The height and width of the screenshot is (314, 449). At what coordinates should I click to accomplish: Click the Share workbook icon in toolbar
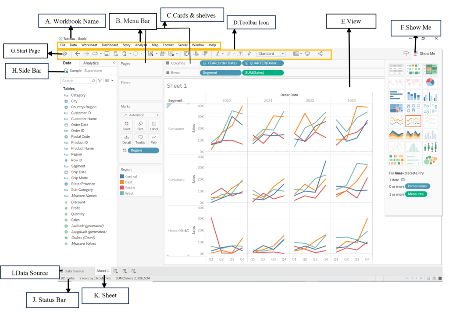(x=321, y=54)
